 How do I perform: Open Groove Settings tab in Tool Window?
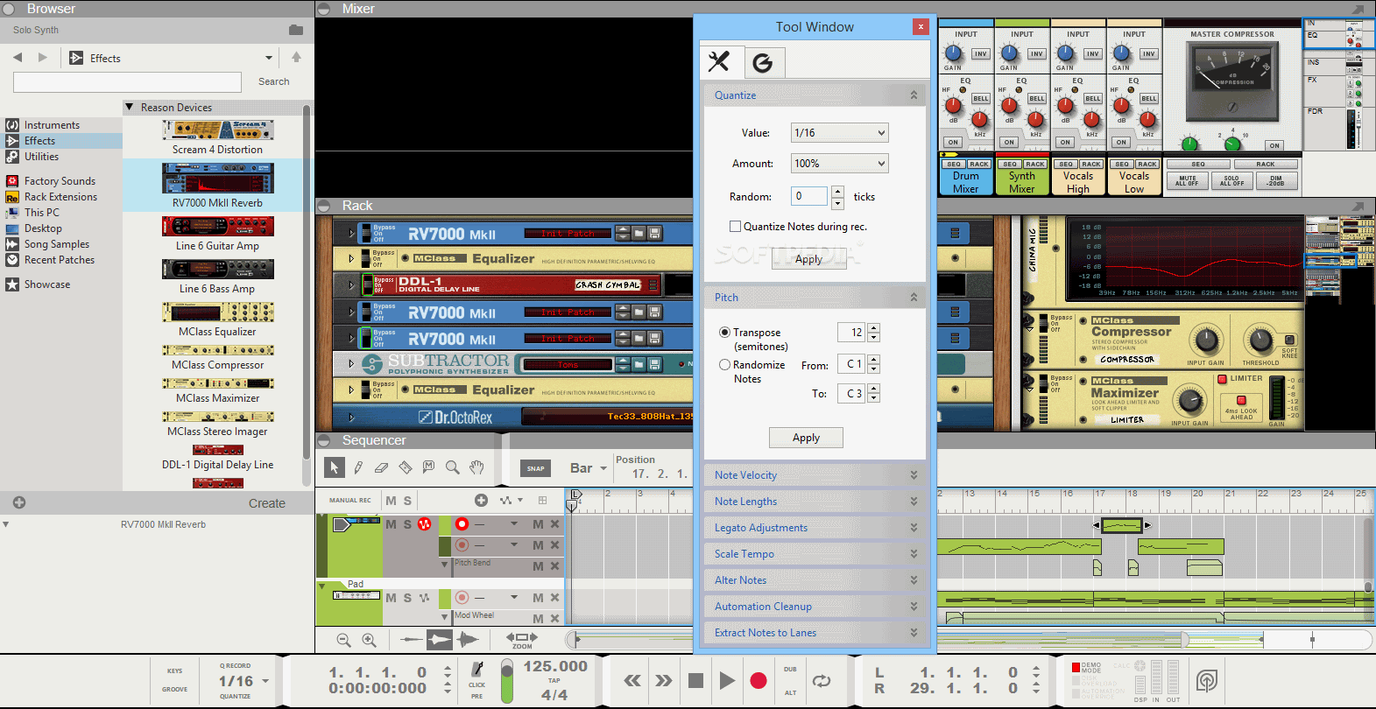click(763, 62)
